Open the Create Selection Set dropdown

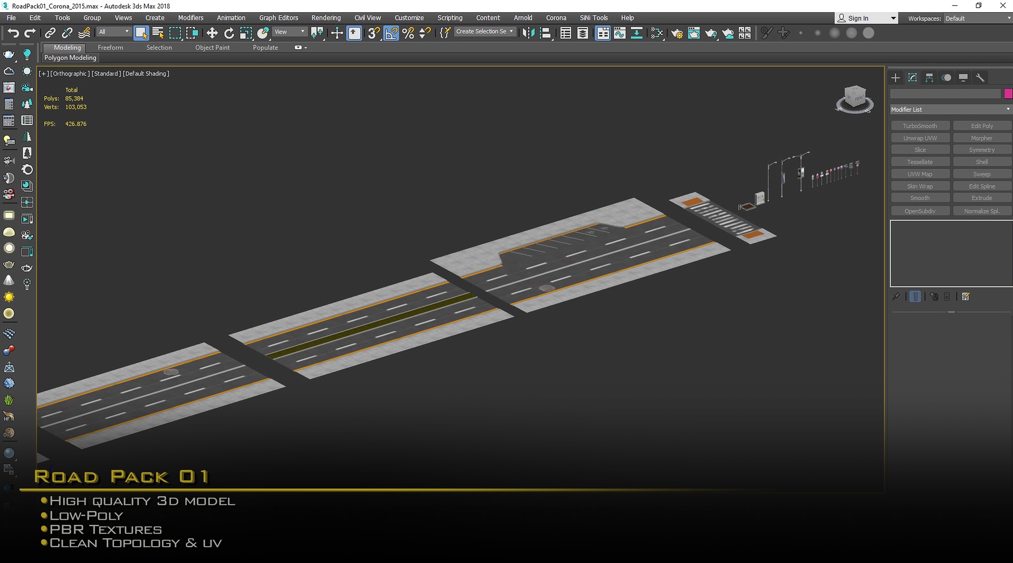click(x=484, y=32)
